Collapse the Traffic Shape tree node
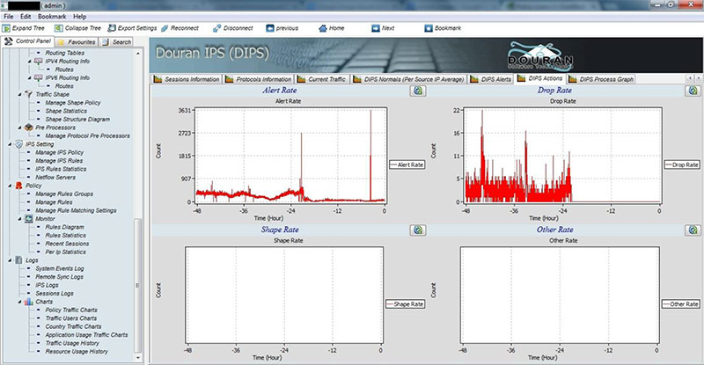Image resolution: width=704 pixels, height=365 pixels. (x=19, y=95)
